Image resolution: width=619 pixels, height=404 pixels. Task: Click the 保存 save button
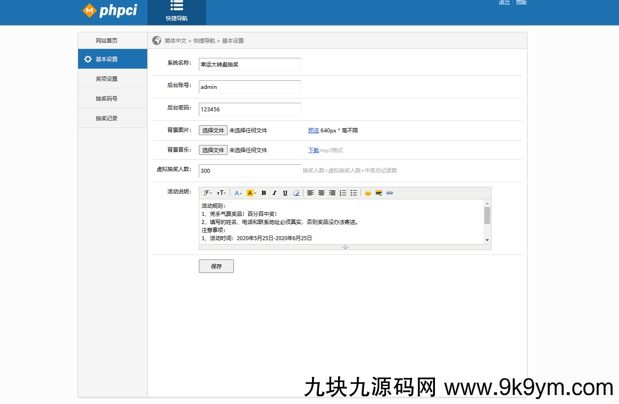(216, 266)
